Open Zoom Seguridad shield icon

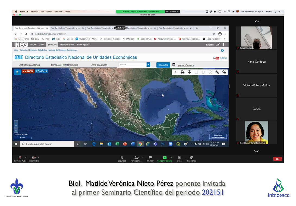122,158
